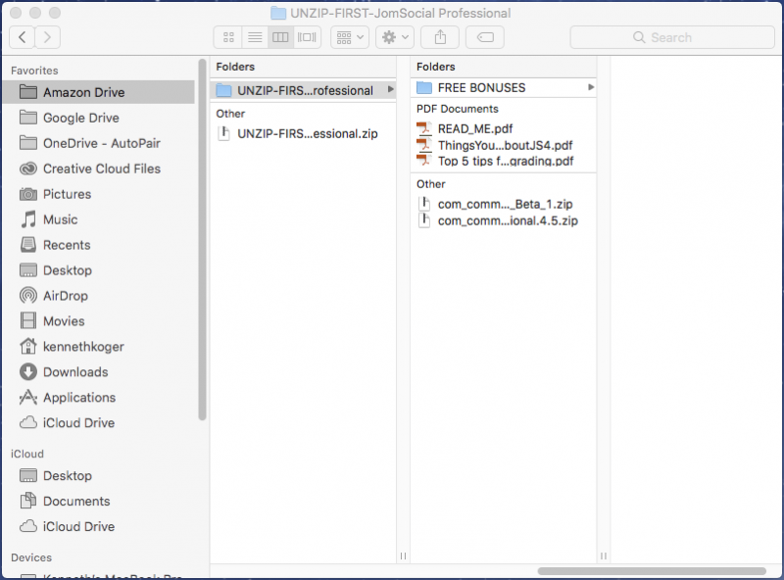Viewport: 784px width, 580px height.
Task: Click into the Search field
Action: pos(672,37)
